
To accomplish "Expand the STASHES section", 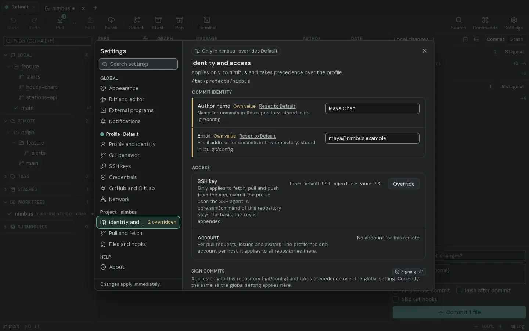I will point(6,189).
